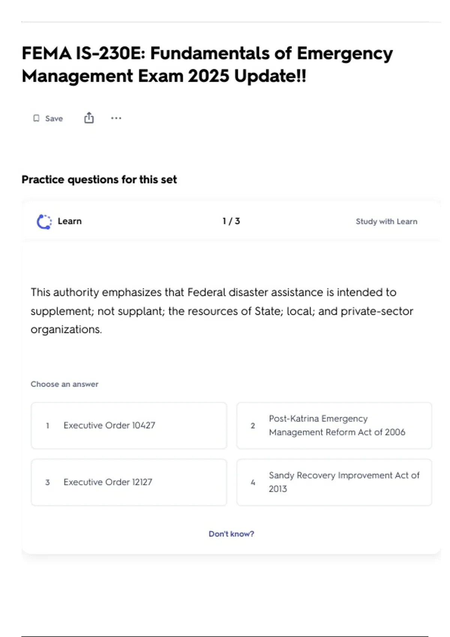Click the Learn mode spinner icon
Screen dimensions: 450x637
(44, 221)
